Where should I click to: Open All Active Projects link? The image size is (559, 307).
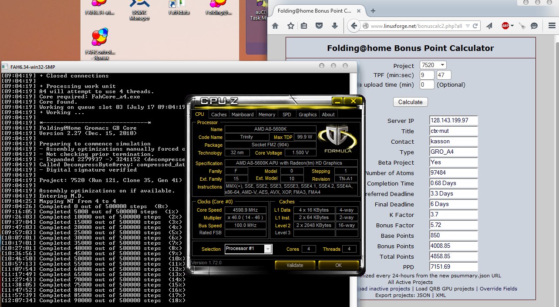pos(411,282)
